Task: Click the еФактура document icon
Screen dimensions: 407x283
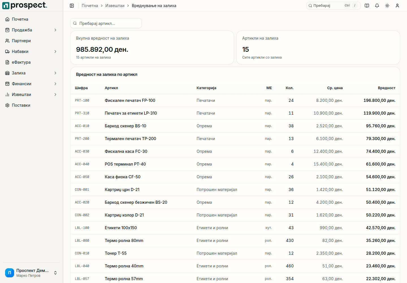Action: [x=7, y=62]
